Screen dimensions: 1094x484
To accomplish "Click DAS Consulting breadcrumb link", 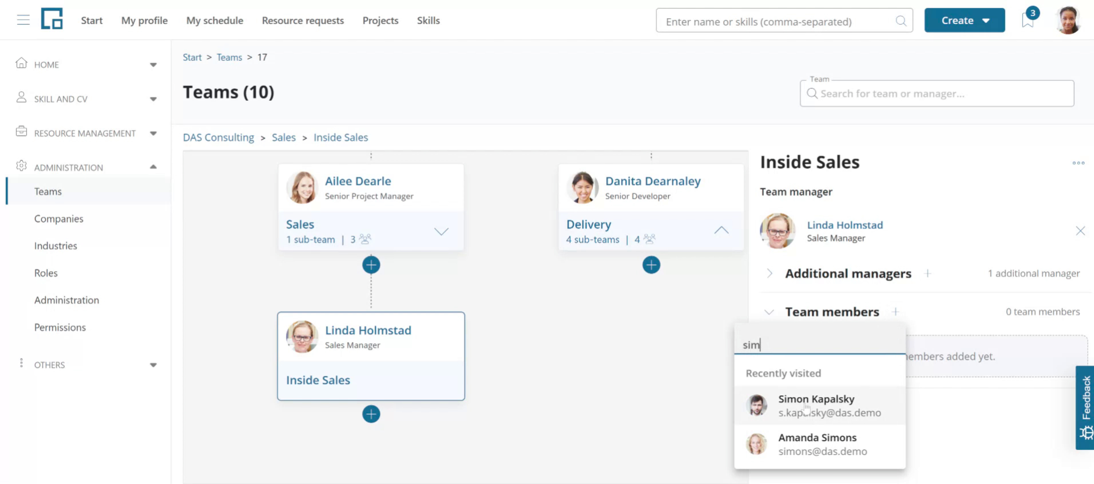I will (x=218, y=137).
